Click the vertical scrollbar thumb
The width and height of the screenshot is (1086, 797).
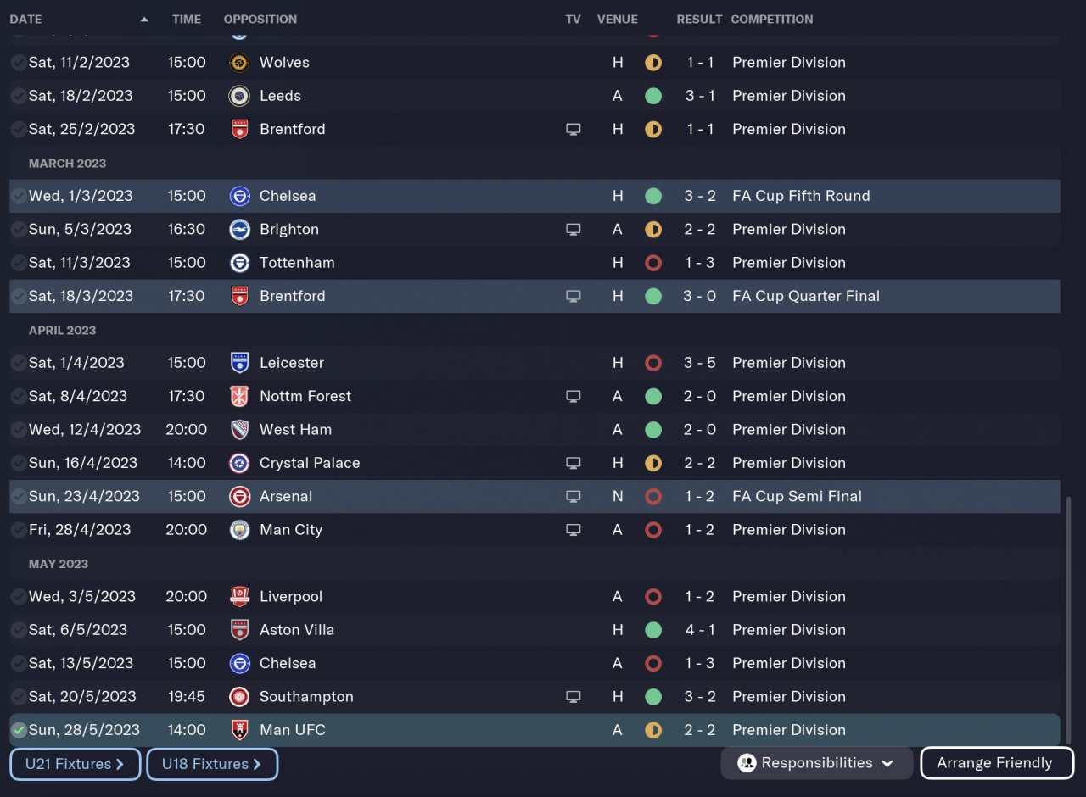1068,619
